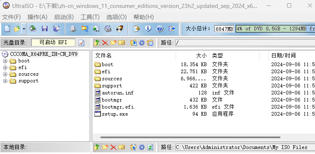Select CCCOMA_X64FRE_ZH-CN_DV9 root in tree
315x154 pixels.
click(44, 54)
